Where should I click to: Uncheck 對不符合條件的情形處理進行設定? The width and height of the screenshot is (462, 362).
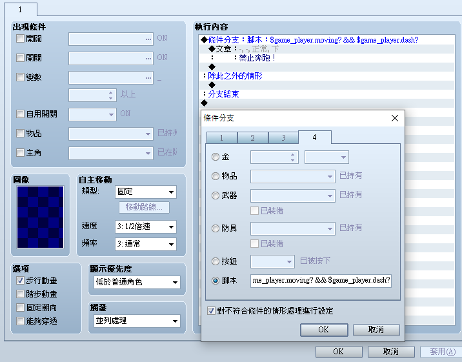click(211, 311)
